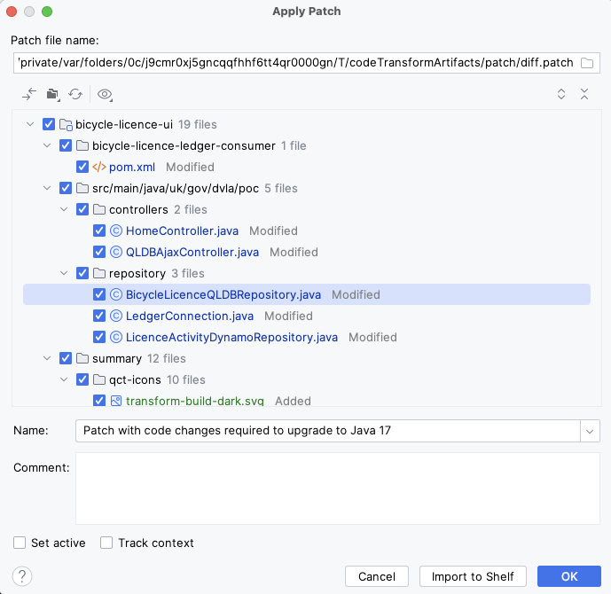Uncheck the HomeController.java file checkbox
Screen dimensions: 611x594
click(x=99, y=231)
